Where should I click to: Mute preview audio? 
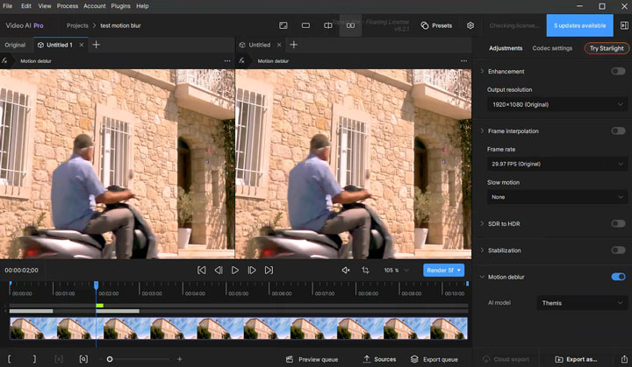click(x=346, y=271)
